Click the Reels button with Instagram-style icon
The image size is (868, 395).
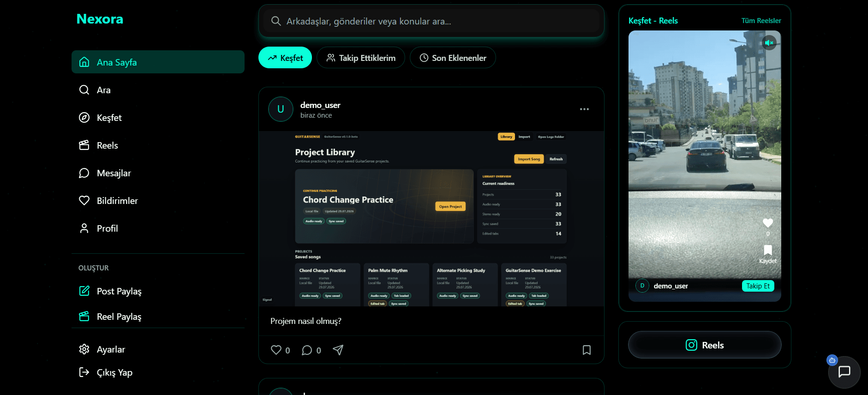(705, 345)
